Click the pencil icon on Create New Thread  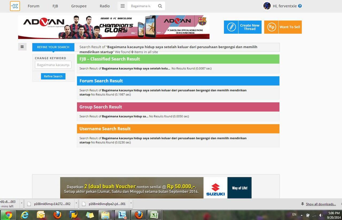tap(231, 27)
